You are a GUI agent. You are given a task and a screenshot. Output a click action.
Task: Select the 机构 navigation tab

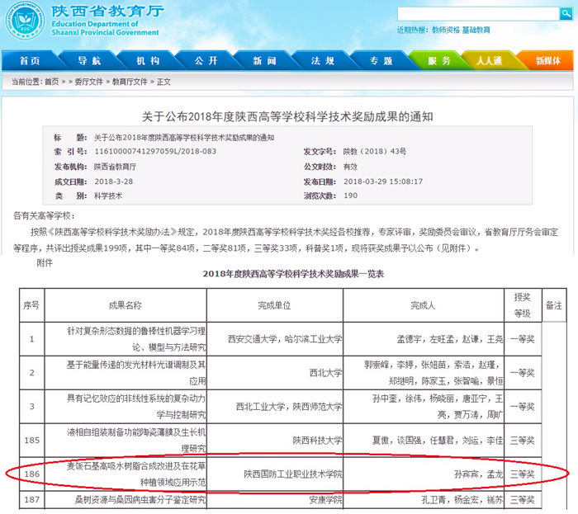(148, 61)
